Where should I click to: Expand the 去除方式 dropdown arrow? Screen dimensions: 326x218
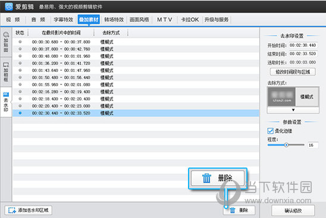point(293,110)
